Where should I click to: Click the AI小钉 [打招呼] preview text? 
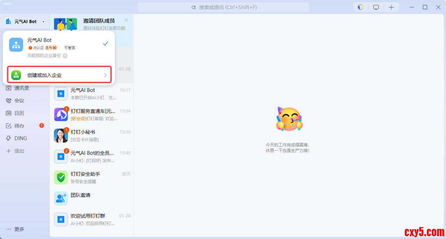click(x=93, y=161)
